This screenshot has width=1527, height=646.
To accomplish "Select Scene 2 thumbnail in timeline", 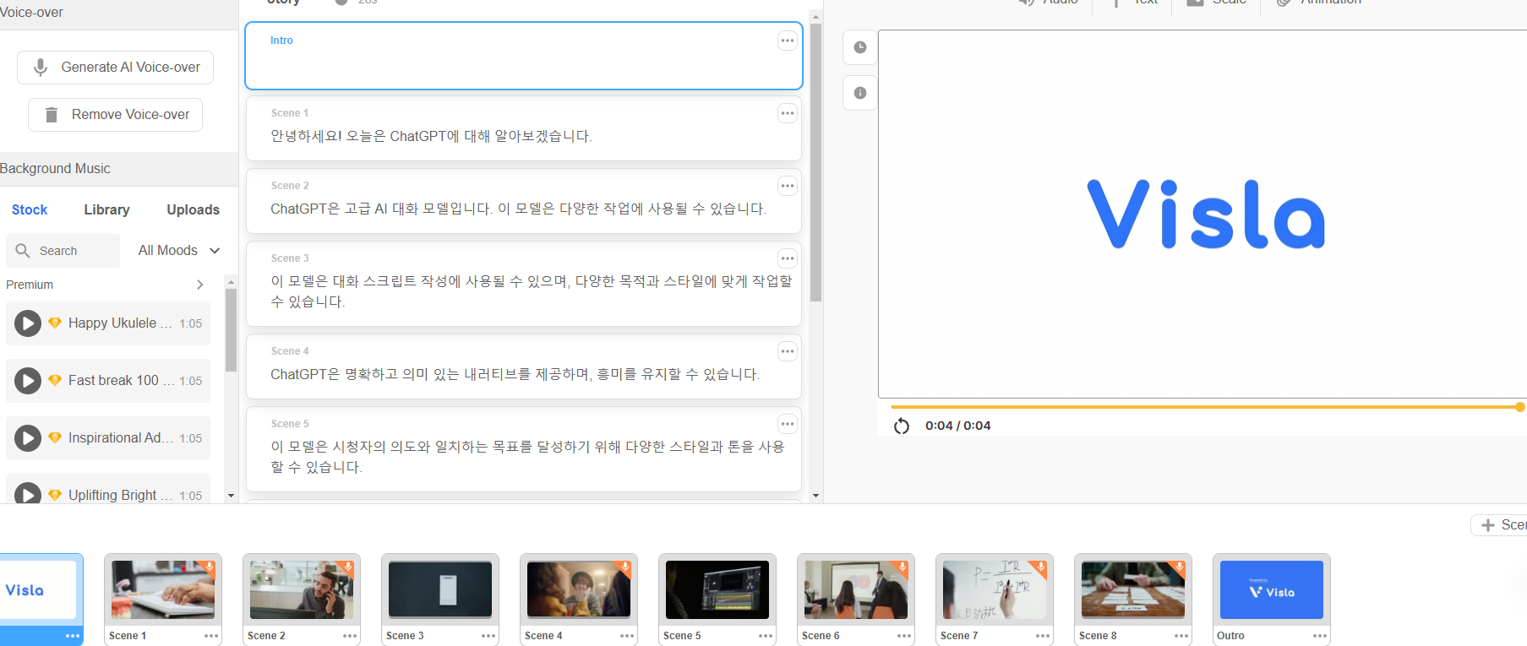I will [x=302, y=590].
